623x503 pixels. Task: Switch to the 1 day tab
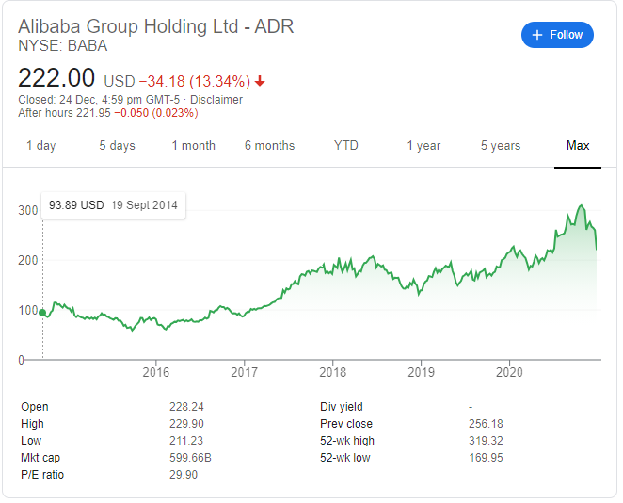tap(40, 146)
